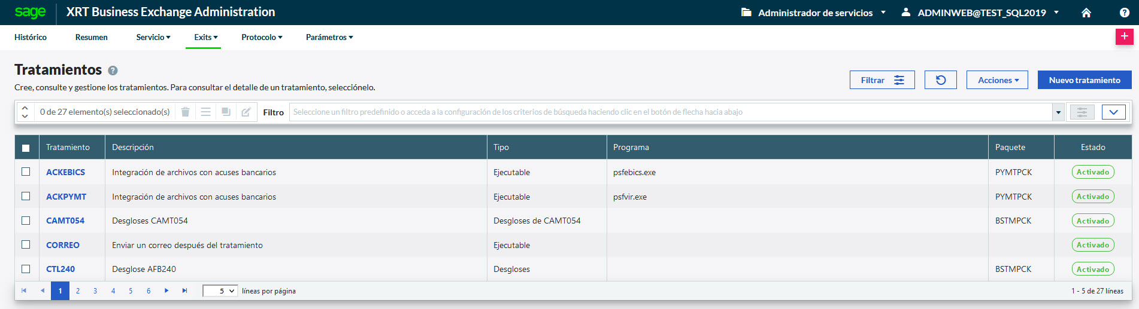Screen dimensions: 1139x309
Task: Click the Tratamientos help icon beside title
Action: 113,71
